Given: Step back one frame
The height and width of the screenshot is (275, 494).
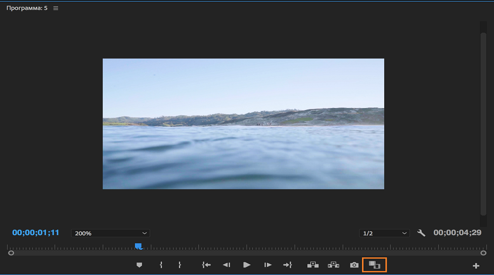Looking at the screenshot, I should click(227, 265).
